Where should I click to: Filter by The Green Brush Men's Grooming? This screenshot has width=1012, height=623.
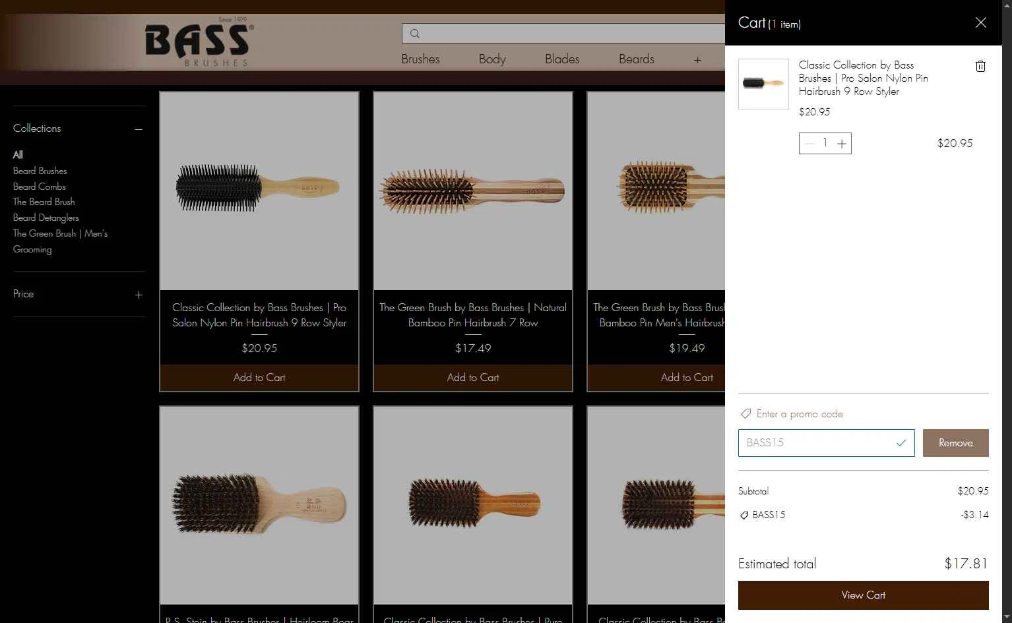tap(61, 241)
